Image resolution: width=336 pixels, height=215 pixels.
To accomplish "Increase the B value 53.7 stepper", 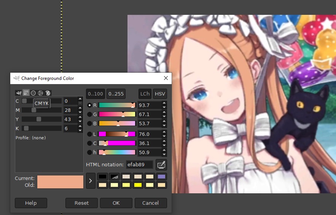I will click(164, 121).
